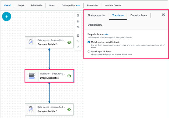Image resolution: width=169 pixels, height=118 pixels.
Task: Select the Data target Amazon Redshift node
Action: (x=49, y=109)
